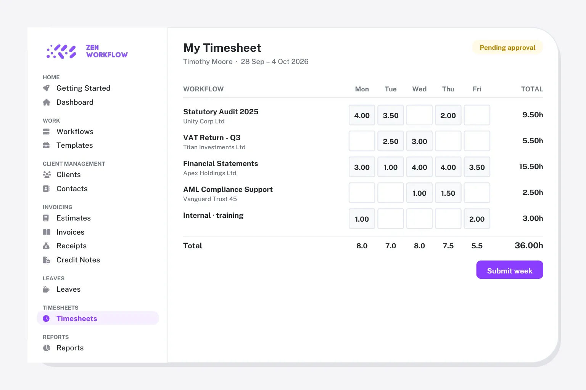The width and height of the screenshot is (586, 390).
Task: Click the Unity Corp Ltd client name
Action: click(204, 121)
